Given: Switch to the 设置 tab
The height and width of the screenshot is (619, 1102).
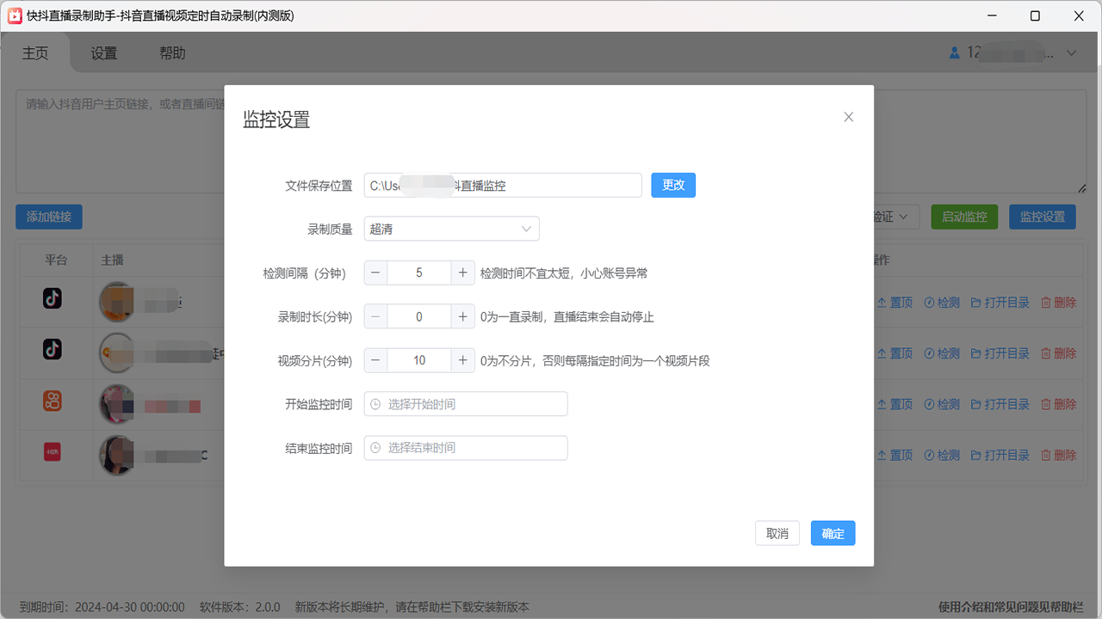Looking at the screenshot, I should (x=103, y=53).
